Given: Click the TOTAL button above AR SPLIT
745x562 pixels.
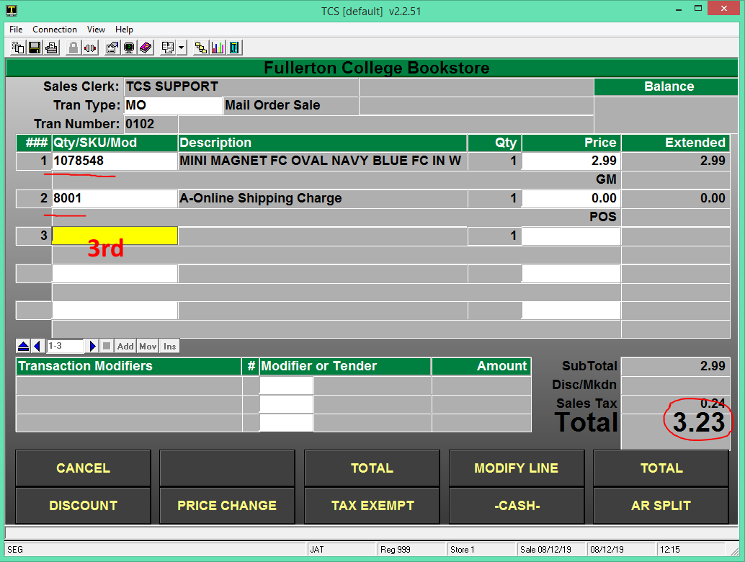Looking at the screenshot, I should [x=661, y=468].
